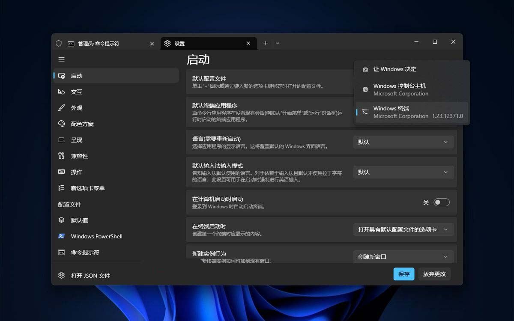Maximize the Terminal window

[x=435, y=42]
